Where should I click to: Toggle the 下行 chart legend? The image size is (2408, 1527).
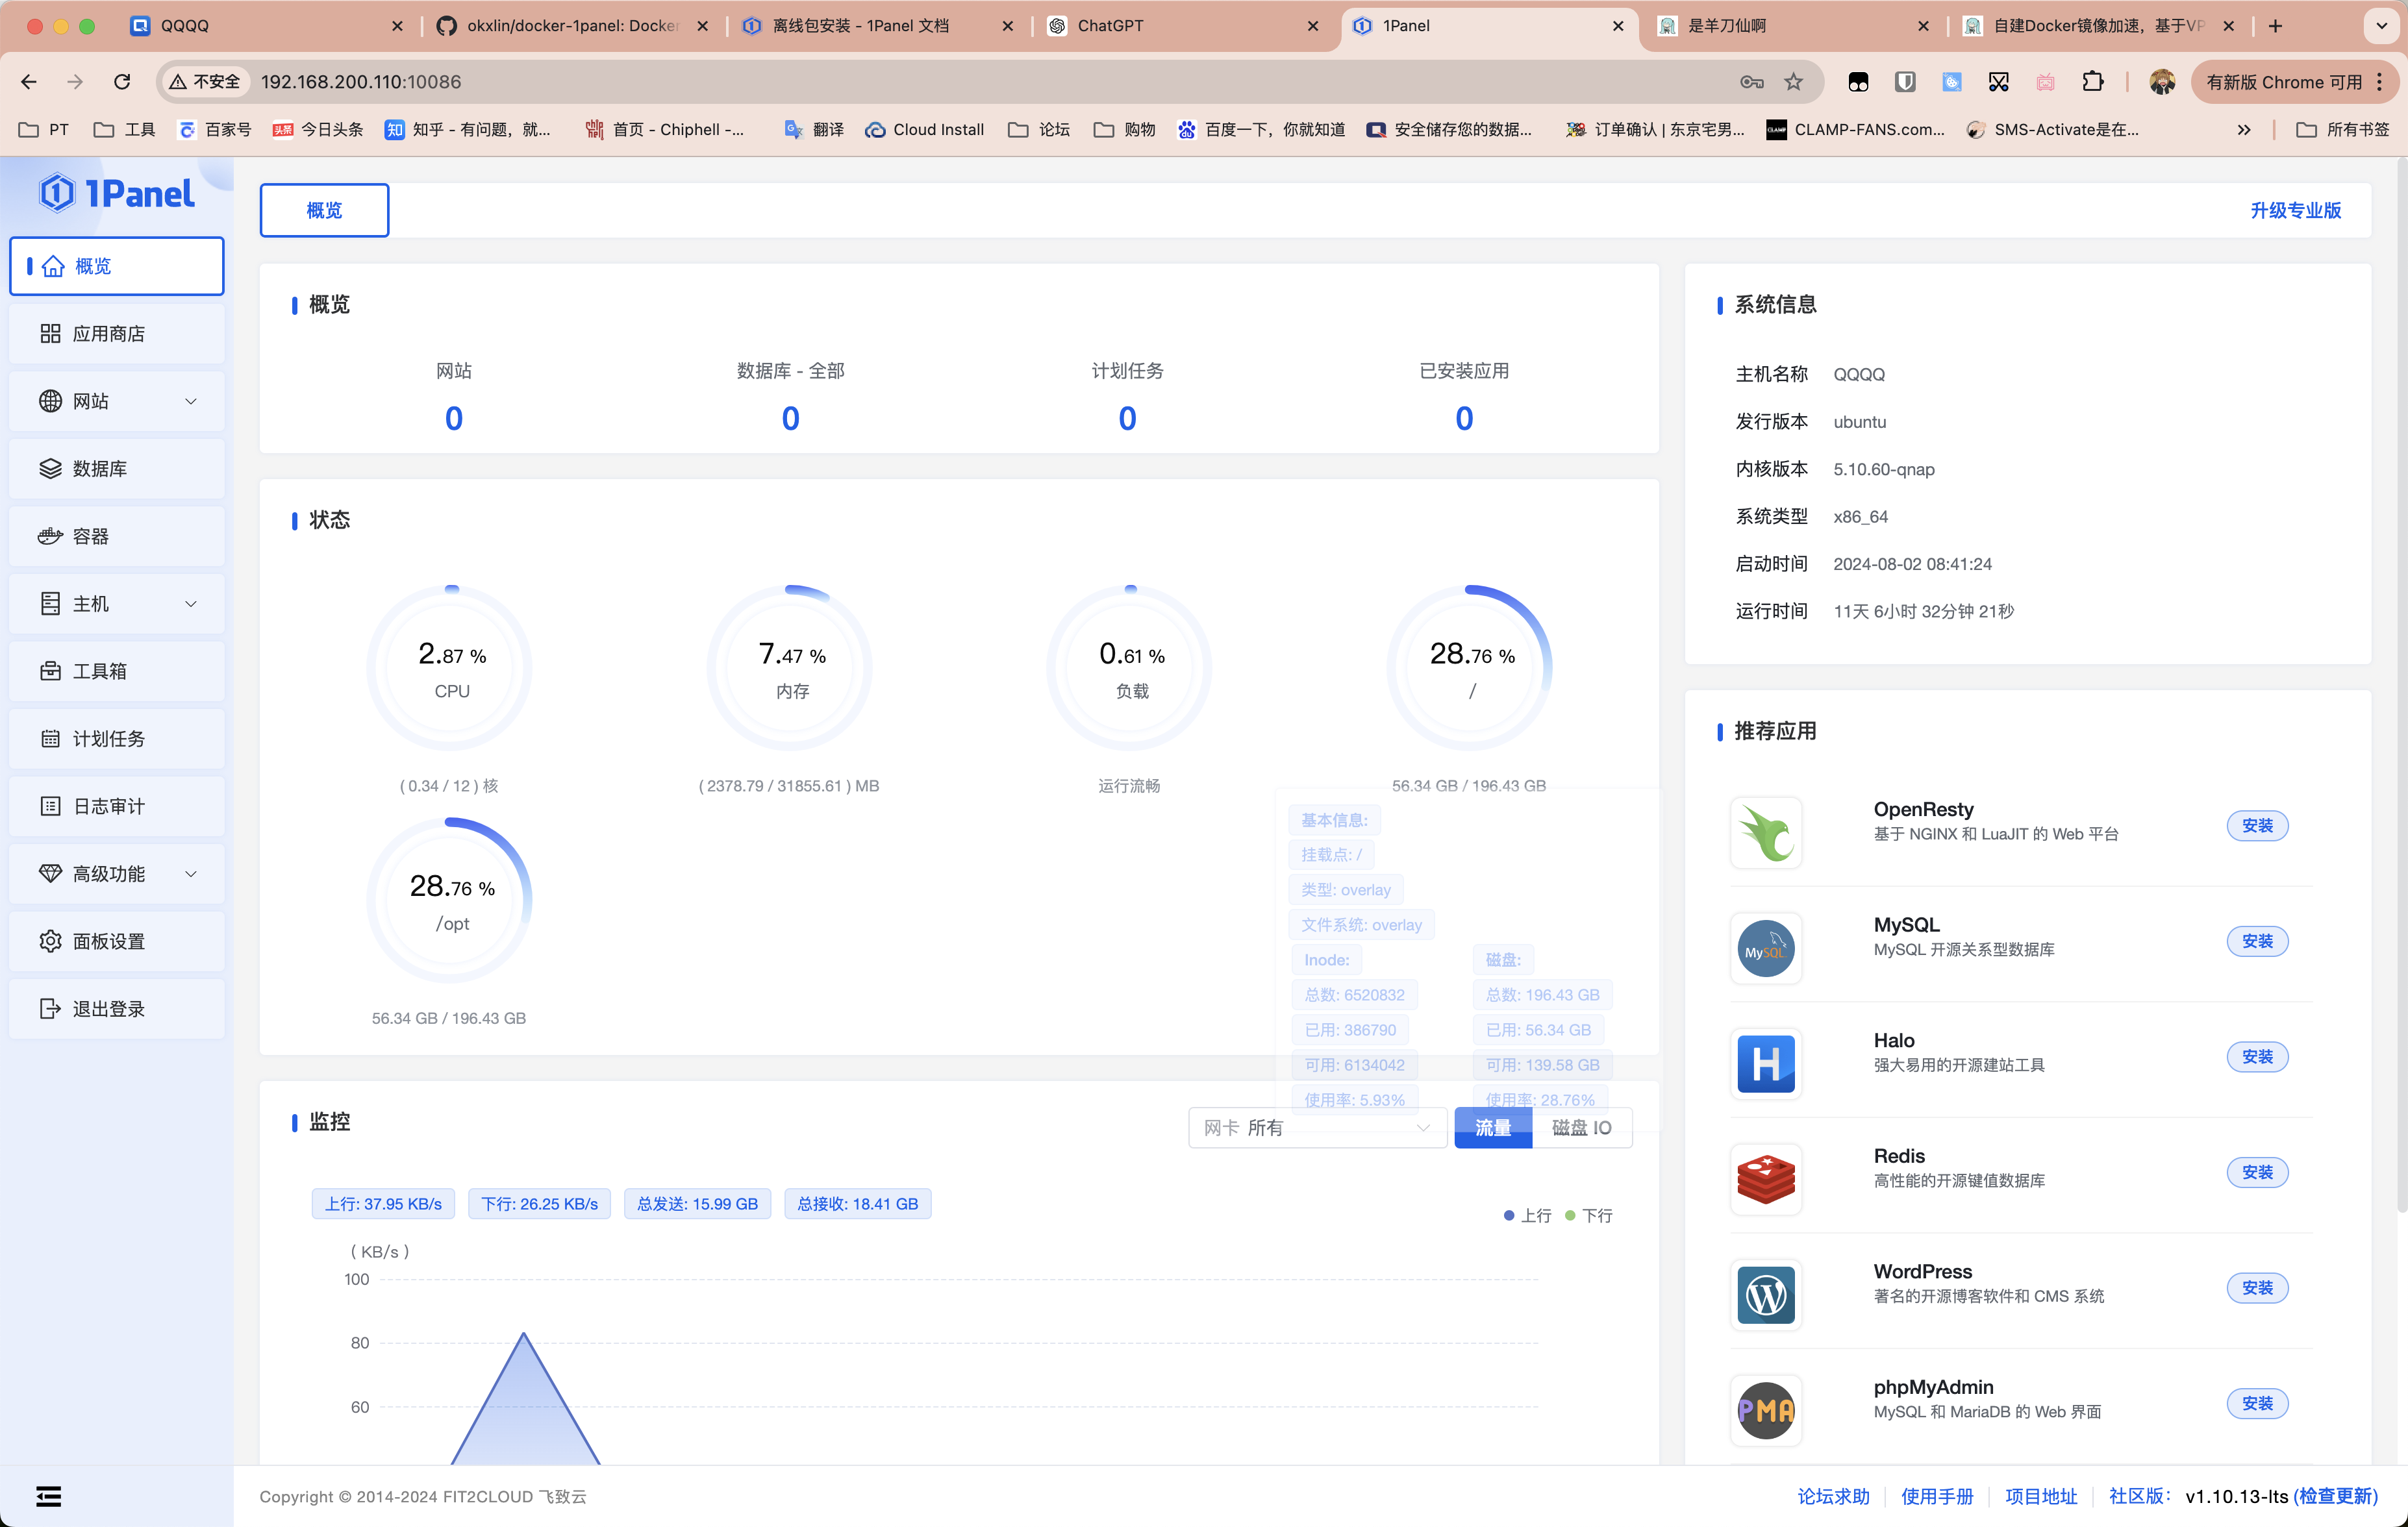click(1589, 1215)
